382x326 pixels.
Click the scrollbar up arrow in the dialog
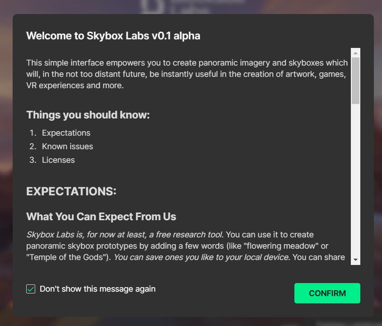(x=355, y=53)
